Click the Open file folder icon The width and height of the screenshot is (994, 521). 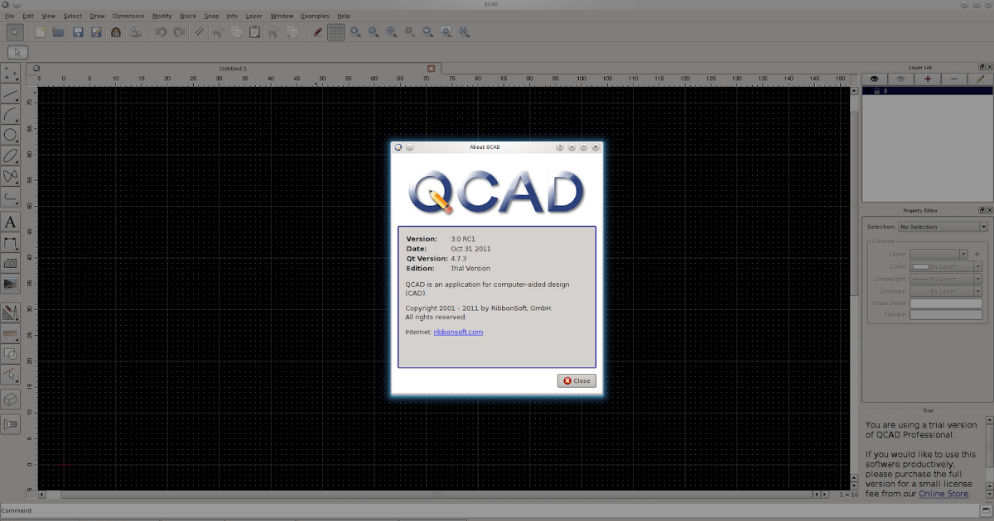point(59,32)
